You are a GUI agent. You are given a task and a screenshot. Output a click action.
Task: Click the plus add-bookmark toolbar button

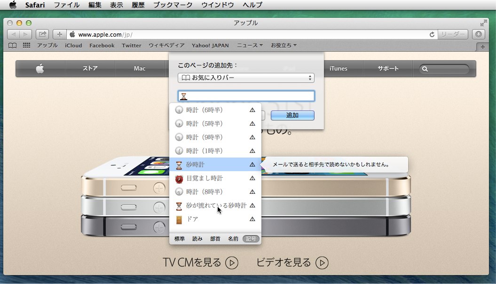tap(59, 34)
